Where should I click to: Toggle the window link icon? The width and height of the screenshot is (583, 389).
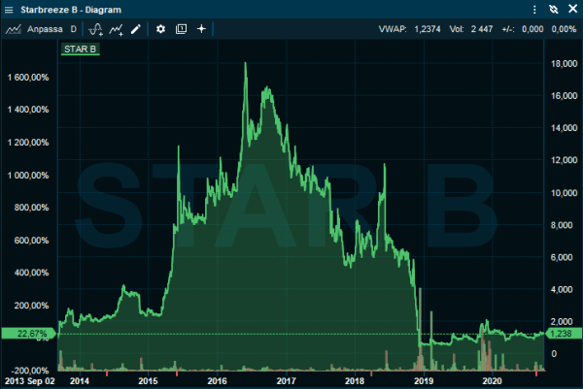click(554, 10)
